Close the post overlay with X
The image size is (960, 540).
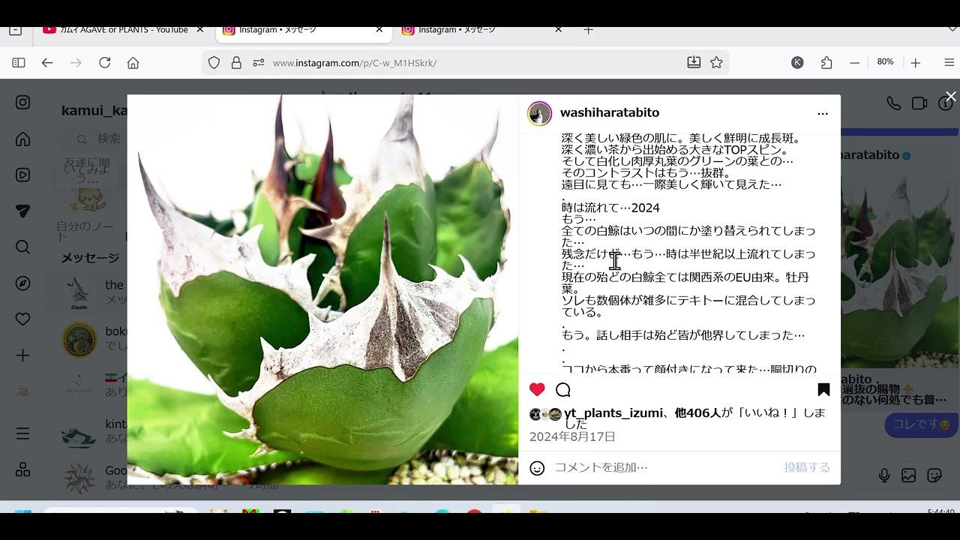click(950, 97)
